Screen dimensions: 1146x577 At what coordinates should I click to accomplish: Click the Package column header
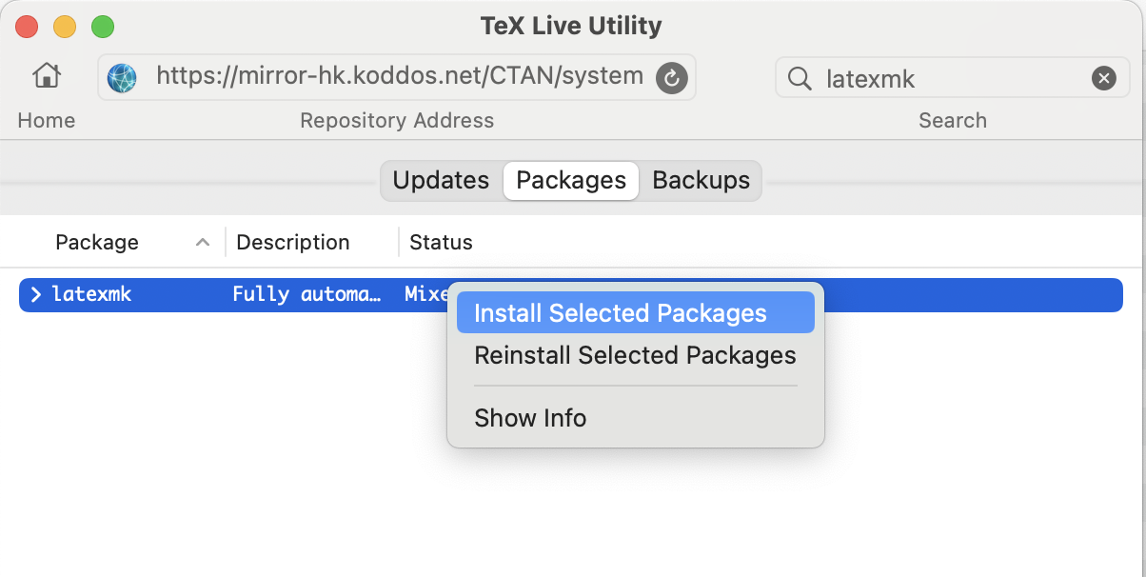coord(97,243)
